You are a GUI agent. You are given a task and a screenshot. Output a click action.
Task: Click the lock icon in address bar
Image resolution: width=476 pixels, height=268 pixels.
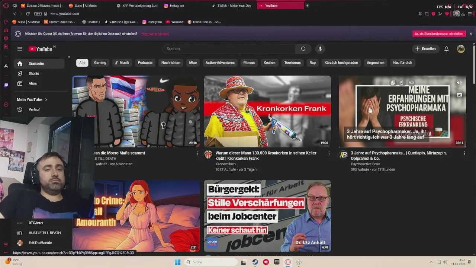pyautogui.click(x=45, y=14)
